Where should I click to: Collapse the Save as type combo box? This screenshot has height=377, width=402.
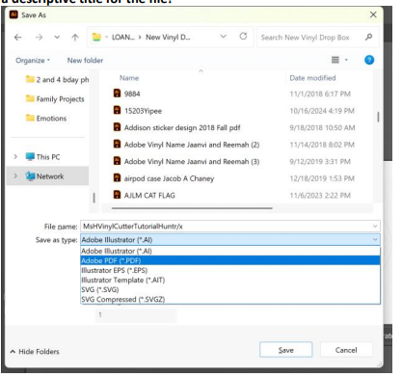pos(375,239)
